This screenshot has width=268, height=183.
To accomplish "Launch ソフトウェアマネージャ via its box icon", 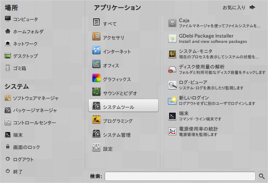I will (x=8, y=98).
